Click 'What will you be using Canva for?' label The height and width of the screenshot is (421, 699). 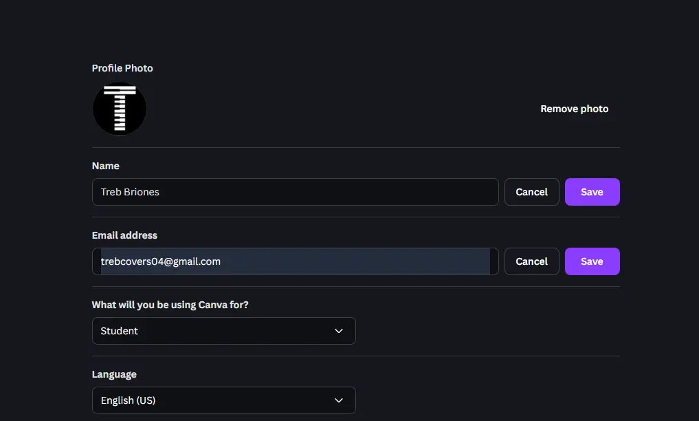170,305
